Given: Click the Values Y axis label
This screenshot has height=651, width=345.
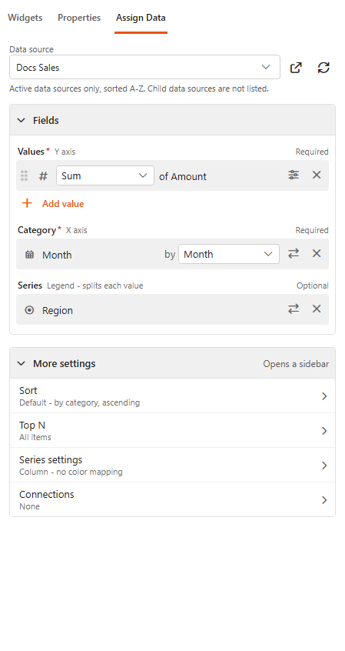Looking at the screenshot, I should [x=46, y=152].
